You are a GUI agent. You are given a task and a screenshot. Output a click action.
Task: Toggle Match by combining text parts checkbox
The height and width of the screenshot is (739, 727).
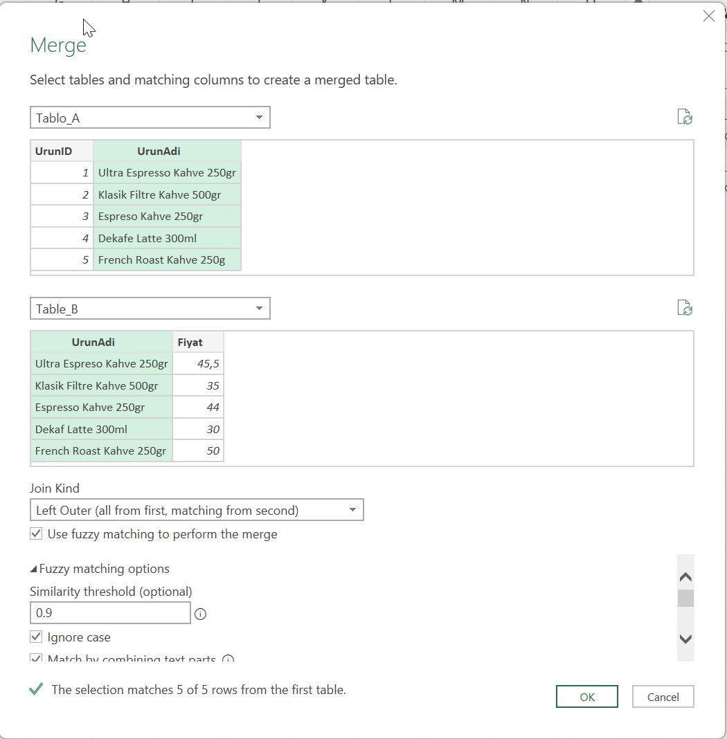tap(37, 658)
